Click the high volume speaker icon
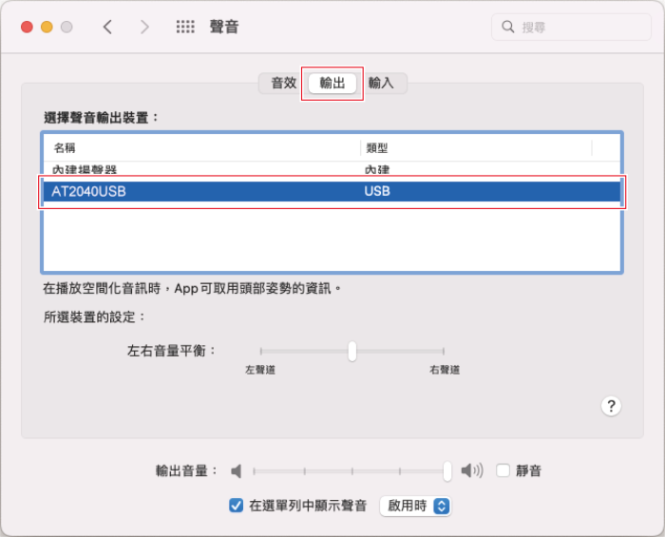 472,470
